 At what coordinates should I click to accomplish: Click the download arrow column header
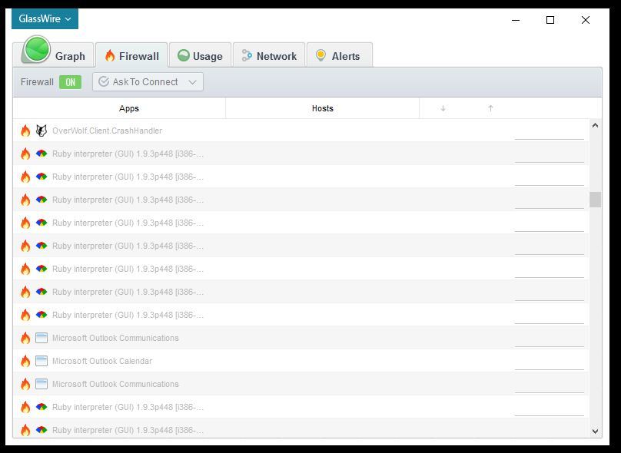point(443,109)
